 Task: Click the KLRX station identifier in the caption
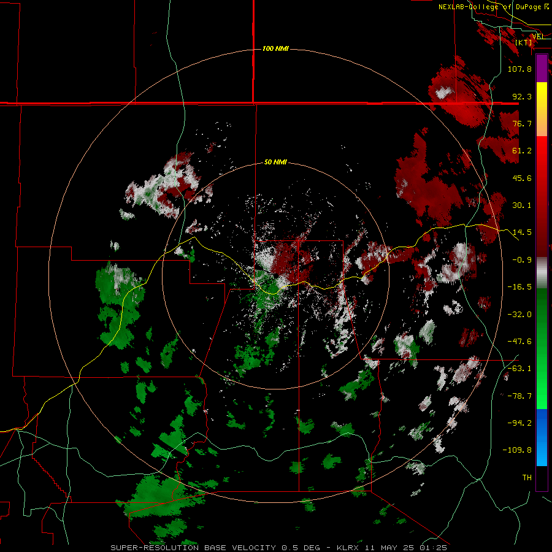click(x=349, y=548)
